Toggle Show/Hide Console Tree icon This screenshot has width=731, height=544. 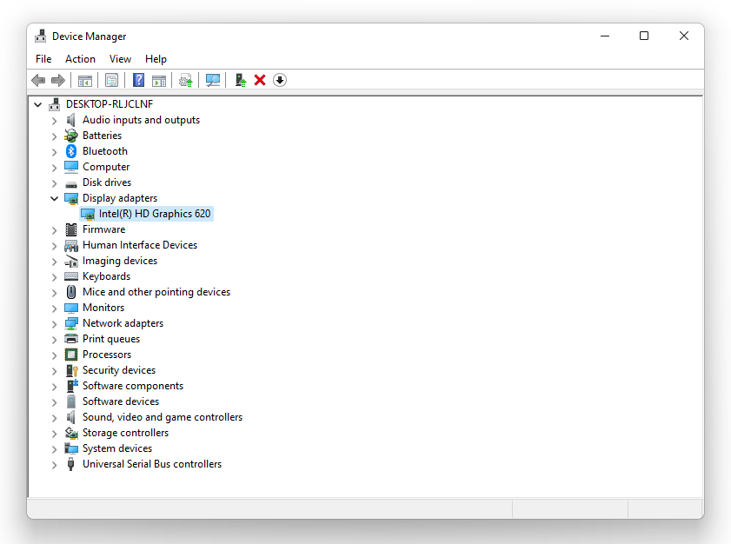84,80
